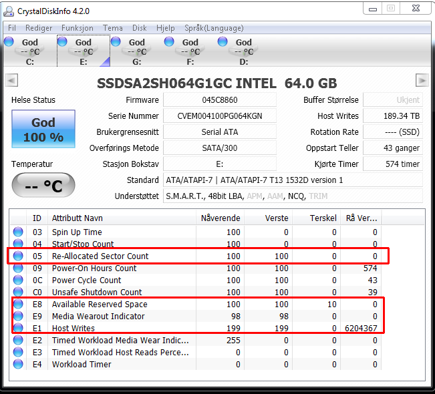Click the CrystalDiskInfo title bar app icon
The height and width of the screenshot is (394, 435).
(9, 11)
